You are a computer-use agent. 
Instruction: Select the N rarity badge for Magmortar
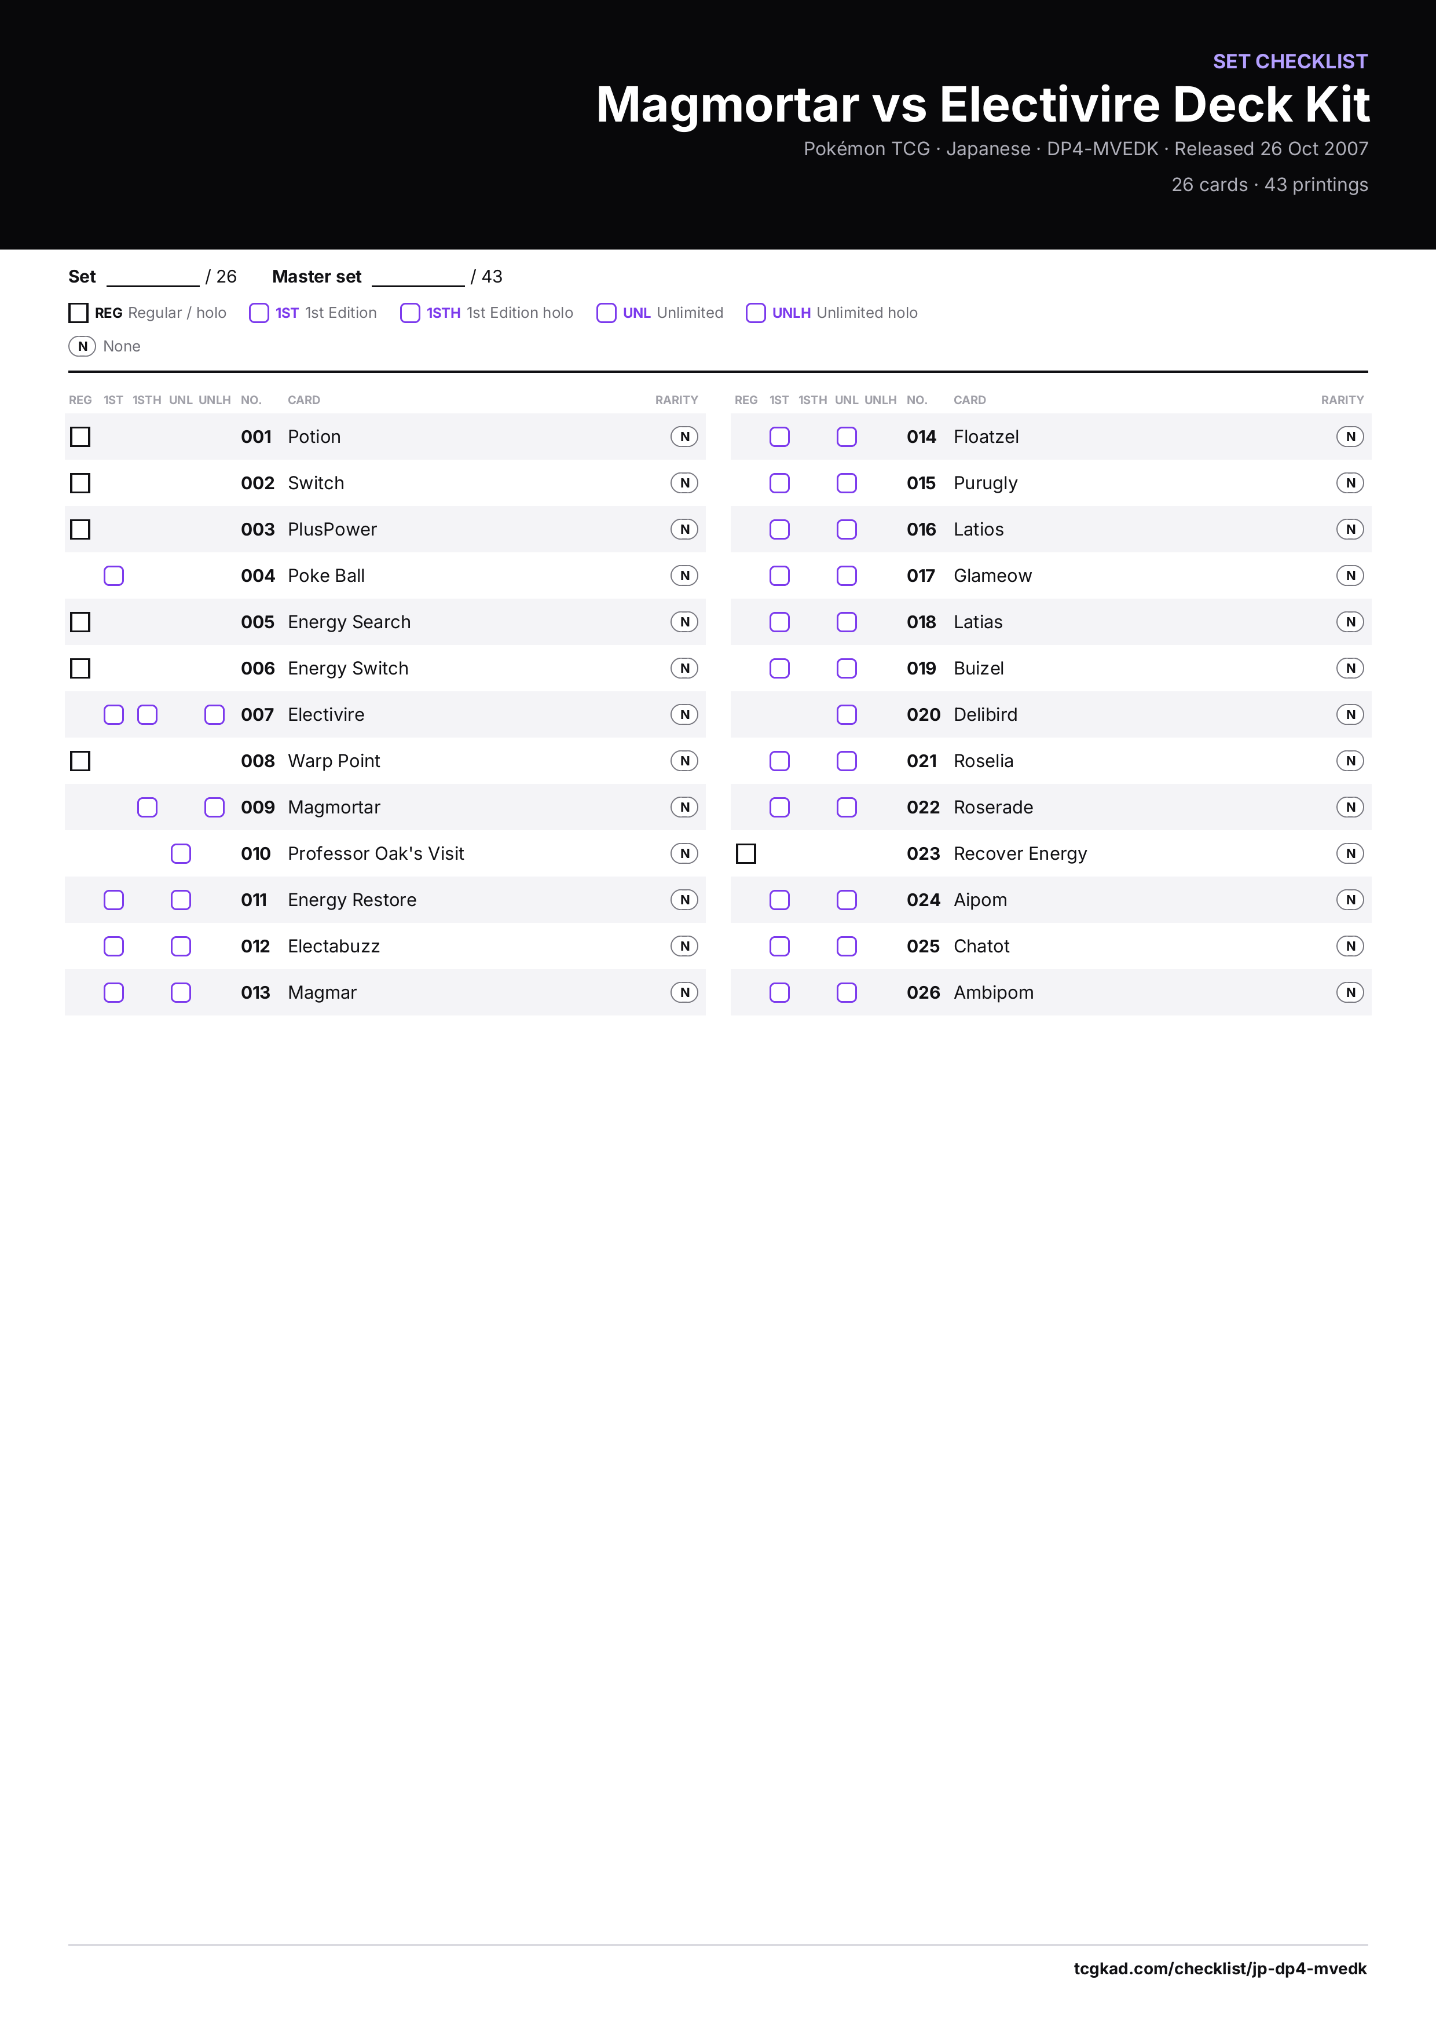[x=684, y=808]
